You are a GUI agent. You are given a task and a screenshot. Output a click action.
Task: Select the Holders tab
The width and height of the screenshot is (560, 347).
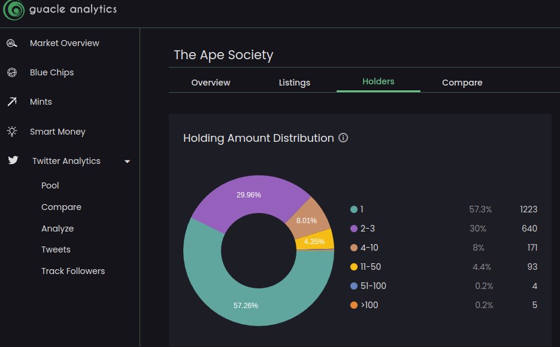pyautogui.click(x=378, y=81)
